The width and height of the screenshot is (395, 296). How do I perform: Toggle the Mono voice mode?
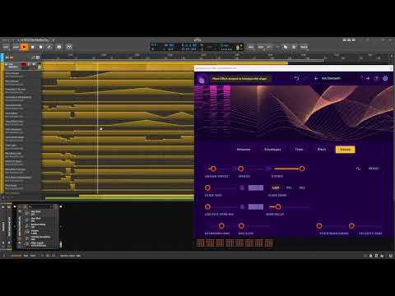[373, 169]
